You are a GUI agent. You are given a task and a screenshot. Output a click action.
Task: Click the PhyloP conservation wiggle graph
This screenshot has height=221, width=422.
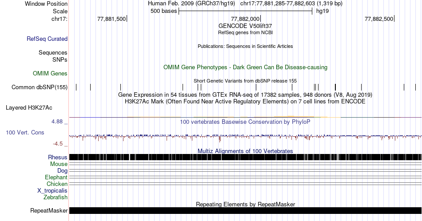(x=245, y=137)
